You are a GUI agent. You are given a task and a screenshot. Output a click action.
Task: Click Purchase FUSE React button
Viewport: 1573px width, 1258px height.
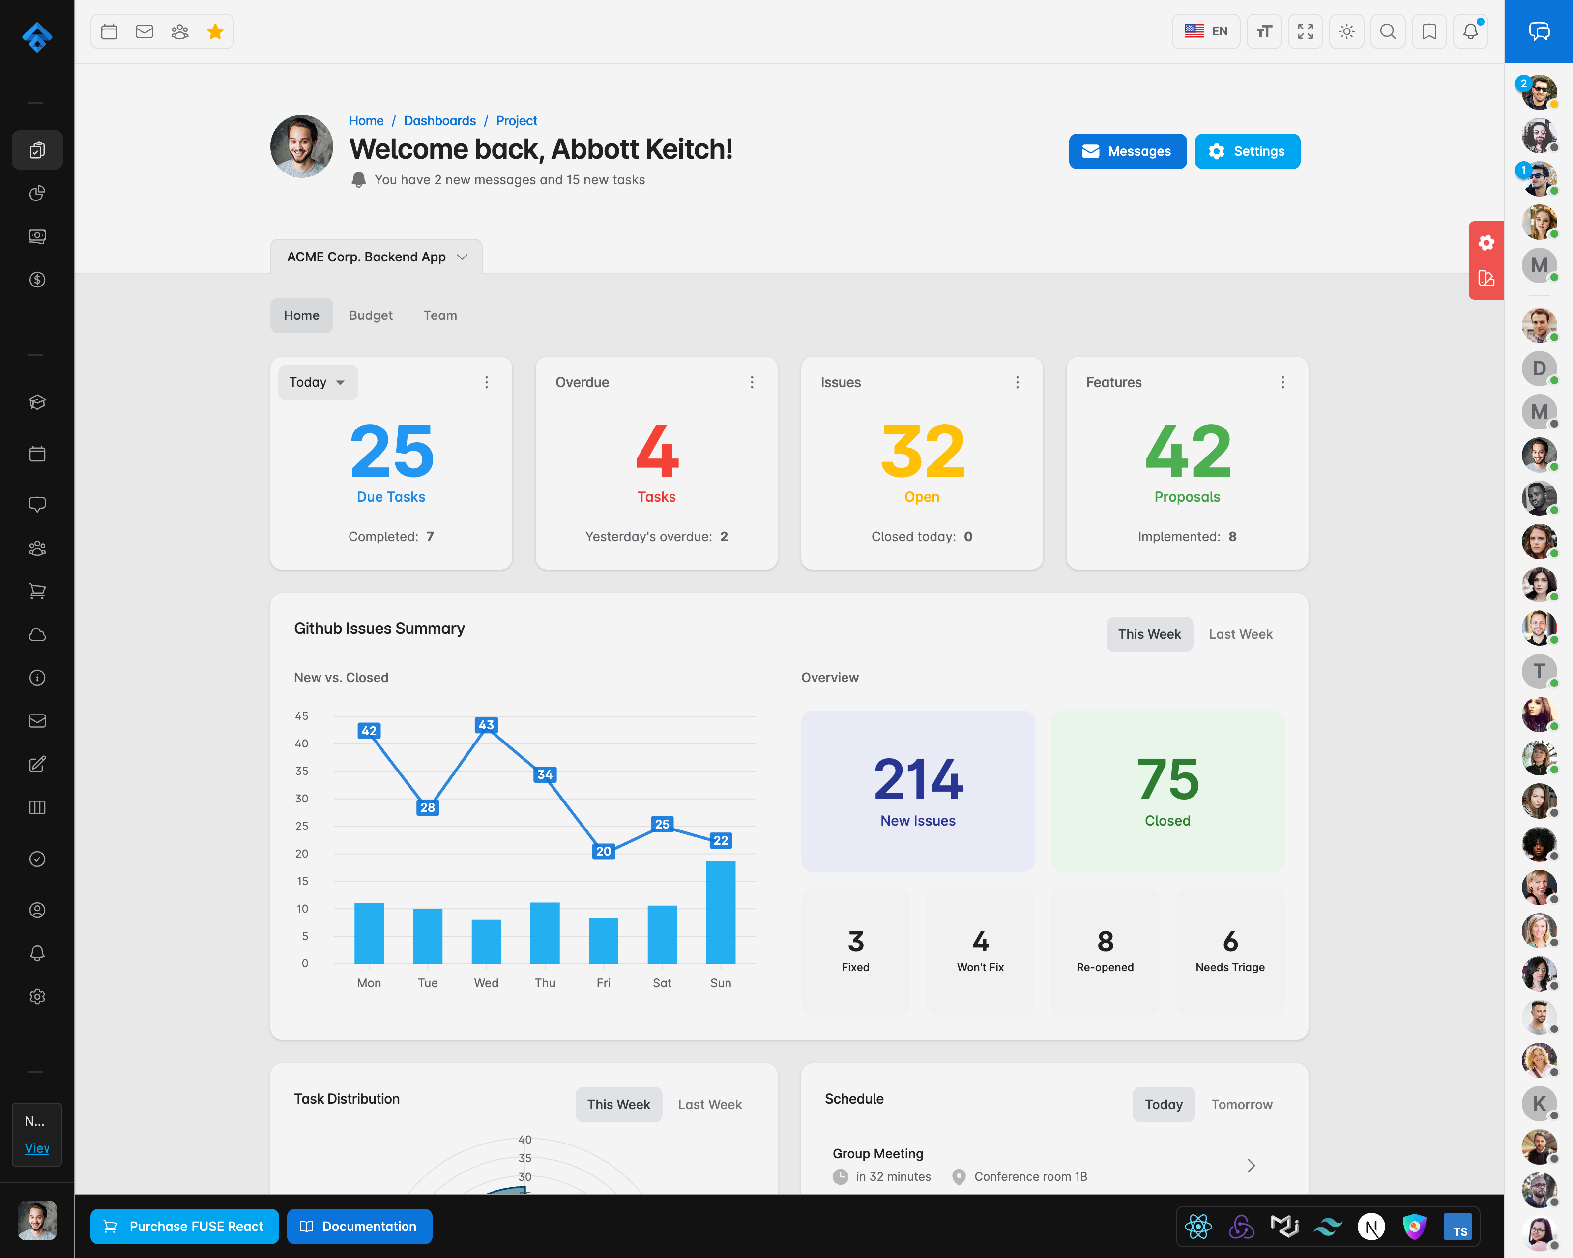pyautogui.click(x=184, y=1226)
